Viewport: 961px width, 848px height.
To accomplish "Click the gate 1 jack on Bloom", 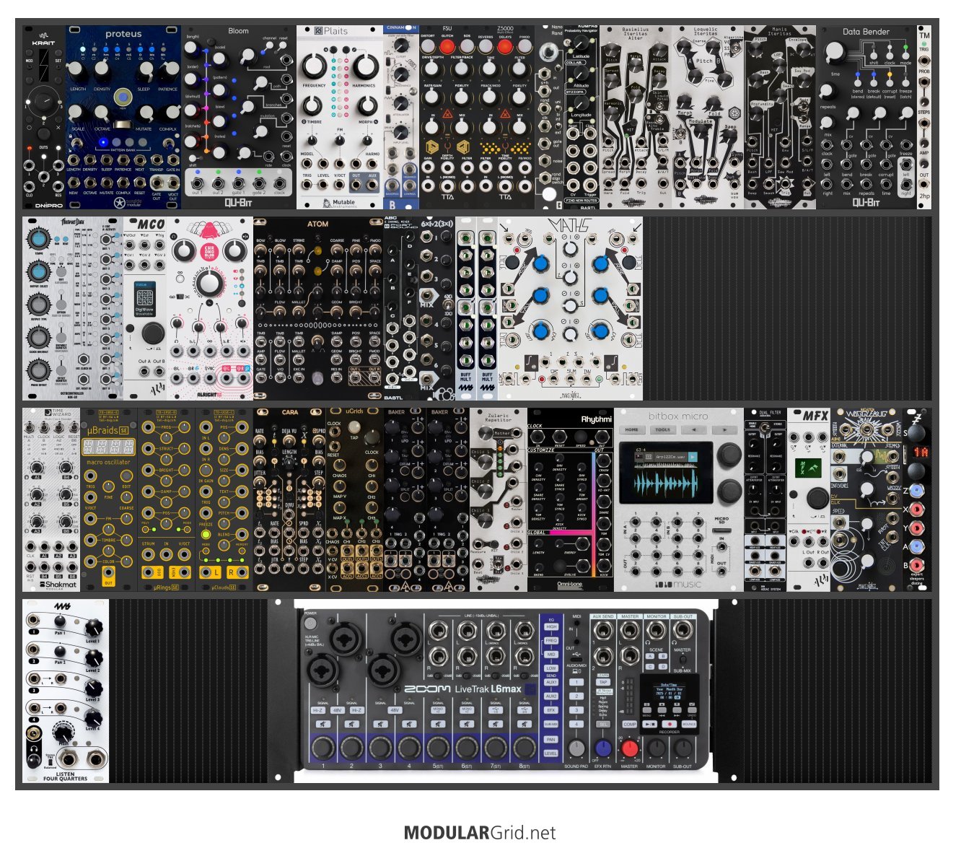I will pos(238,182).
